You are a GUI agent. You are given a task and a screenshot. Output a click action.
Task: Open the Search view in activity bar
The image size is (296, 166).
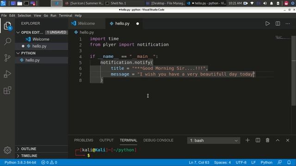click(x=7, y=41)
